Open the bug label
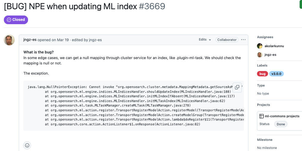Viewport: 302px width, 151px height. [262, 74]
